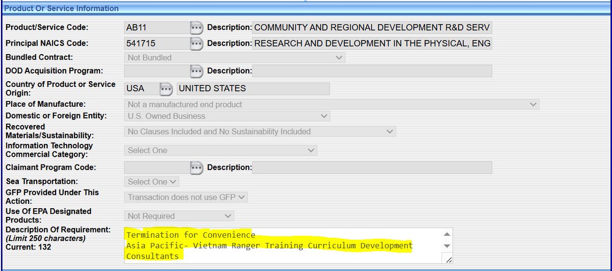Click the textarea scroll up arrow
Screen dimensions: 612x271
(x=447, y=234)
